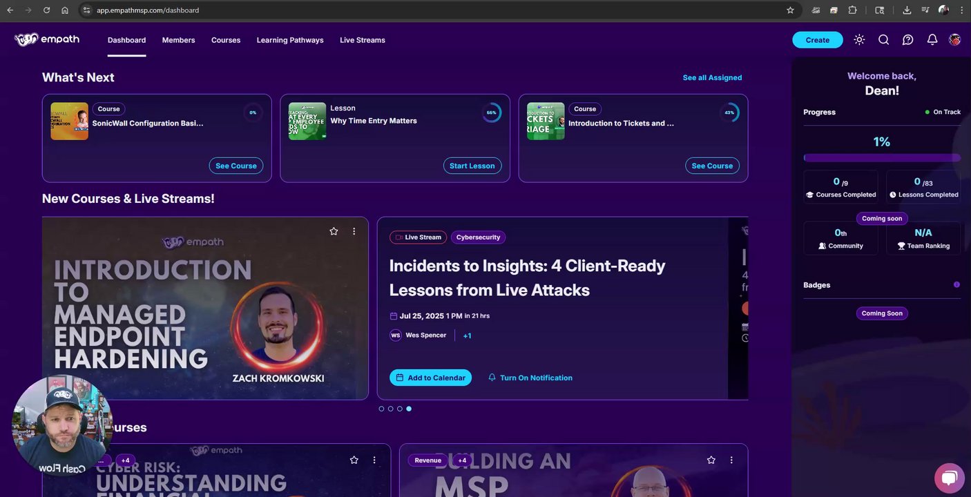Image resolution: width=971 pixels, height=497 pixels.
Task: Toggle the light/dark theme sun icon
Action: (859, 39)
